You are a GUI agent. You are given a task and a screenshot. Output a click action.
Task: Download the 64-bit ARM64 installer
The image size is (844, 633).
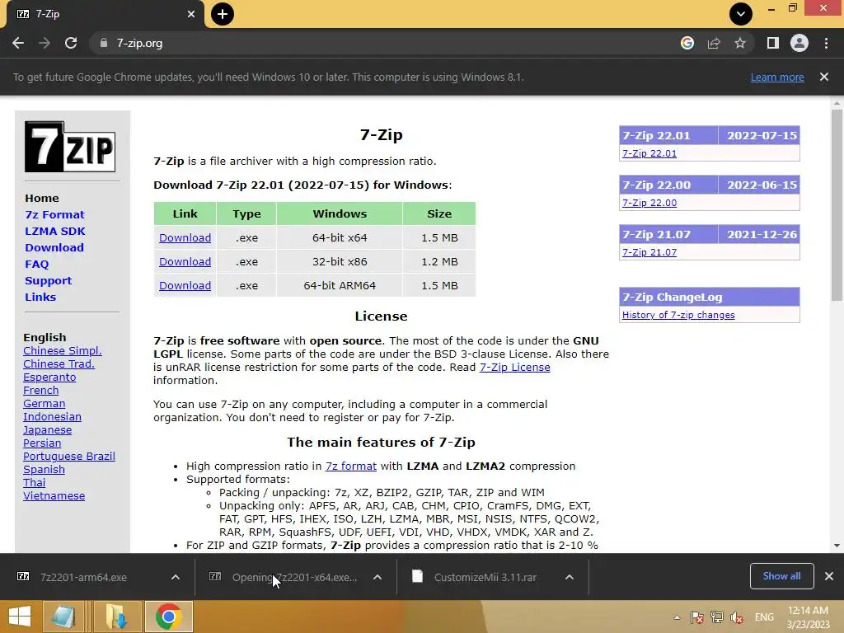click(185, 286)
